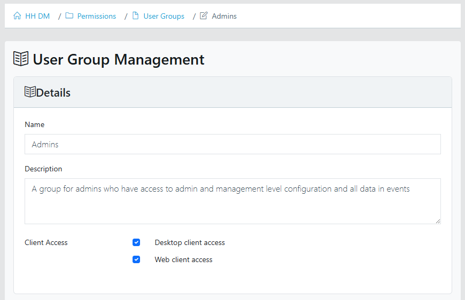Viewport: 465px width, 300px height.
Task: Toggle the Web client access checkbox
Action: pyautogui.click(x=136, y=259)
